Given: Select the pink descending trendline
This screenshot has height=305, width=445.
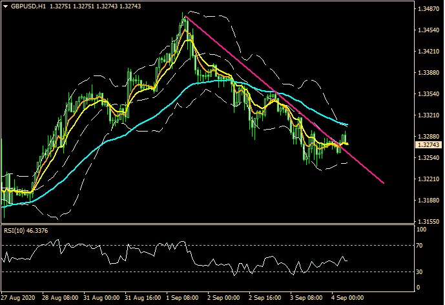Looking at the screenshot, I should [x=284, y=99].
